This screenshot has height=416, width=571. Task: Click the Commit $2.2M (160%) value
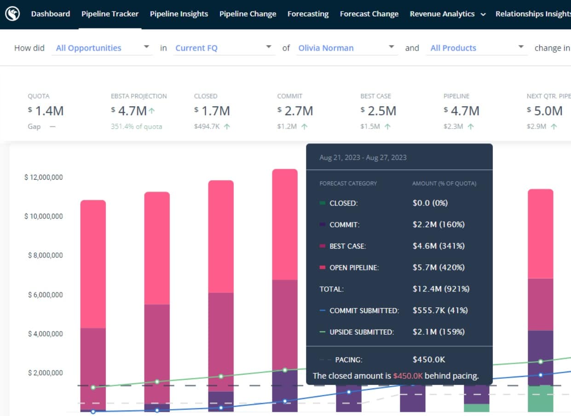click(x=438, y=225)
